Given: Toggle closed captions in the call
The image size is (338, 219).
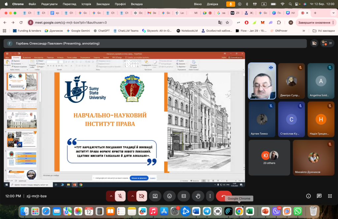Looking at the screenshot, I should [x=184, y=196].
